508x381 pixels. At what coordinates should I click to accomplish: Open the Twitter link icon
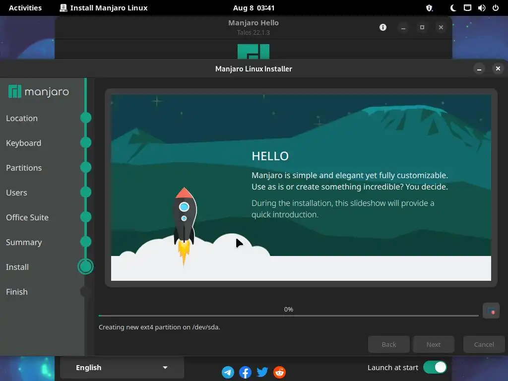pyautogui.click(x=262, y=372)
